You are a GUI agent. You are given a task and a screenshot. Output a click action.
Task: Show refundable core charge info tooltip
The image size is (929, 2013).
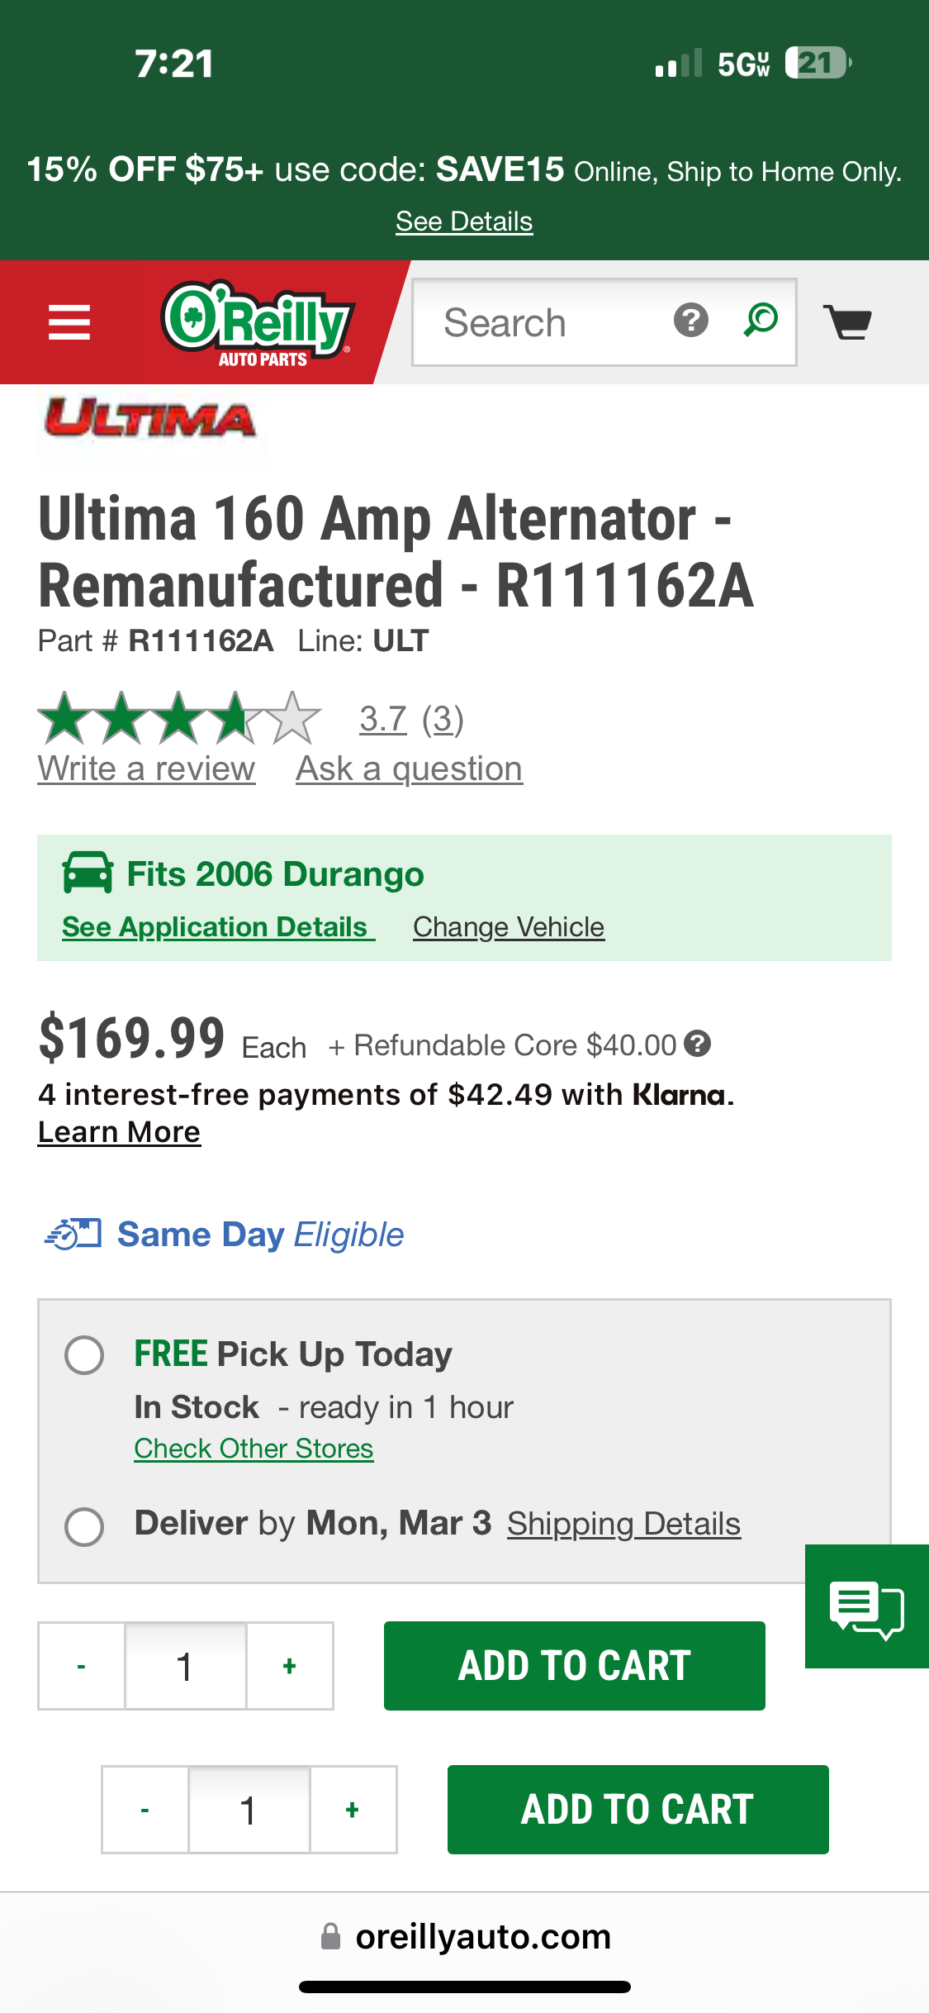(698, 1044)
